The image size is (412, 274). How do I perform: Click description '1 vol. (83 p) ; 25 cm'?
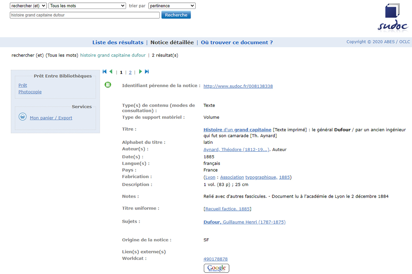[226, 184]
